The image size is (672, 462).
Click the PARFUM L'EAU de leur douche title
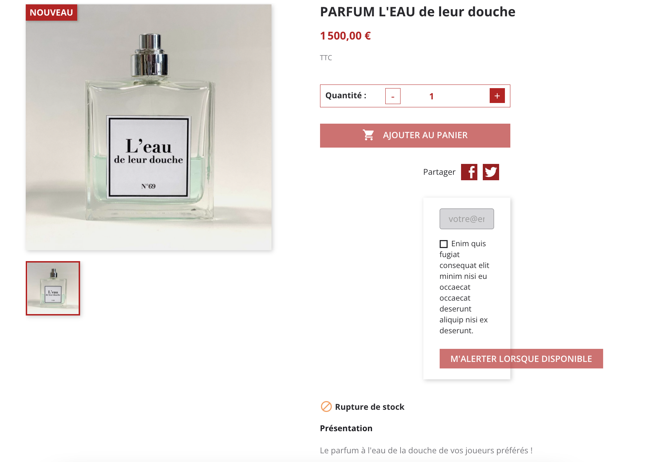(x=418, y=12)
